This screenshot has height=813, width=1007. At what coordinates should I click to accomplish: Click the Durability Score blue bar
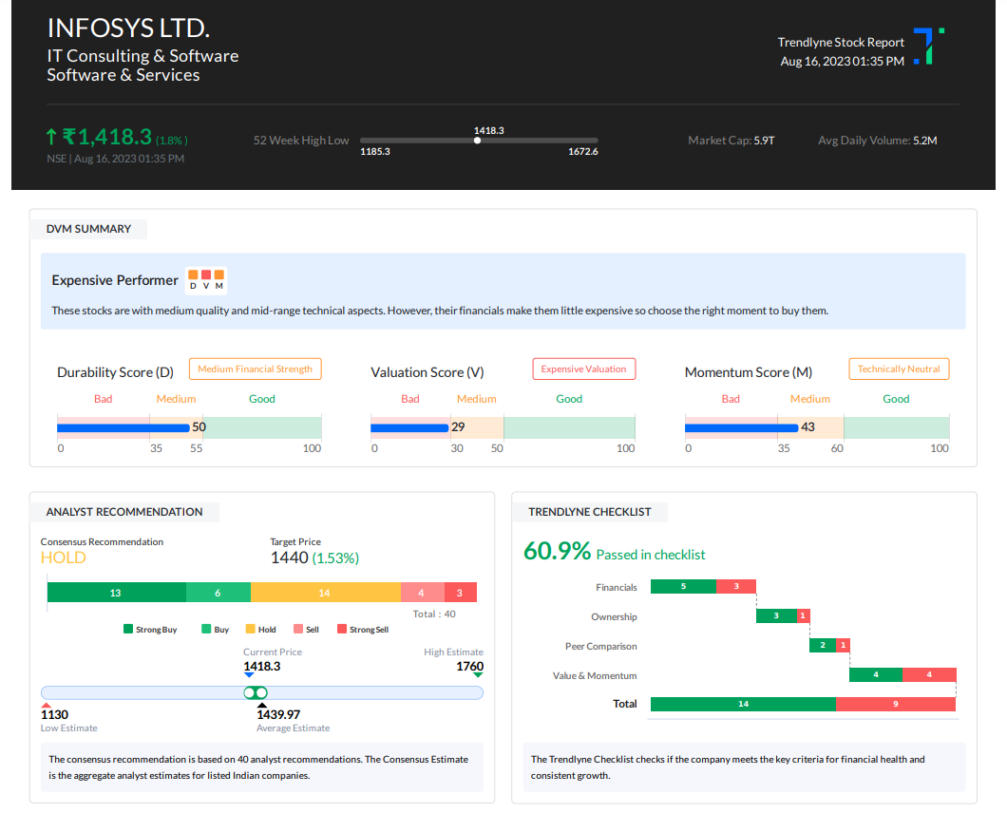[123, 427]
